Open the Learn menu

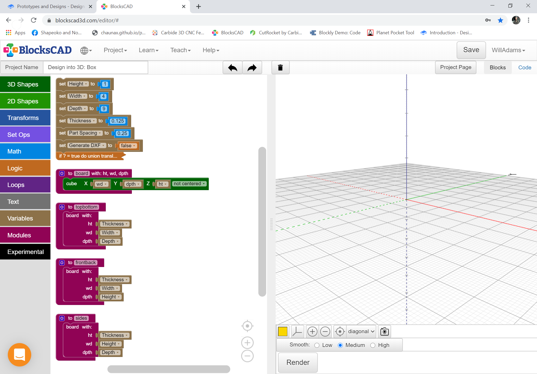point(148,50)
